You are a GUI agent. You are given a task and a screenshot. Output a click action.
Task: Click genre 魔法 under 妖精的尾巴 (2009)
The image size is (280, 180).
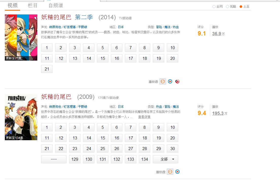(176, 107)
